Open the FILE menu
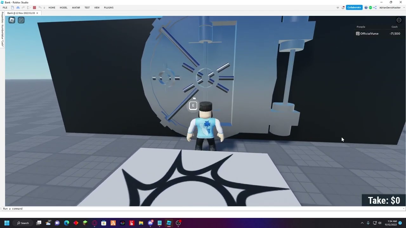The image size is (406, 228). click(x=5, y=8)
